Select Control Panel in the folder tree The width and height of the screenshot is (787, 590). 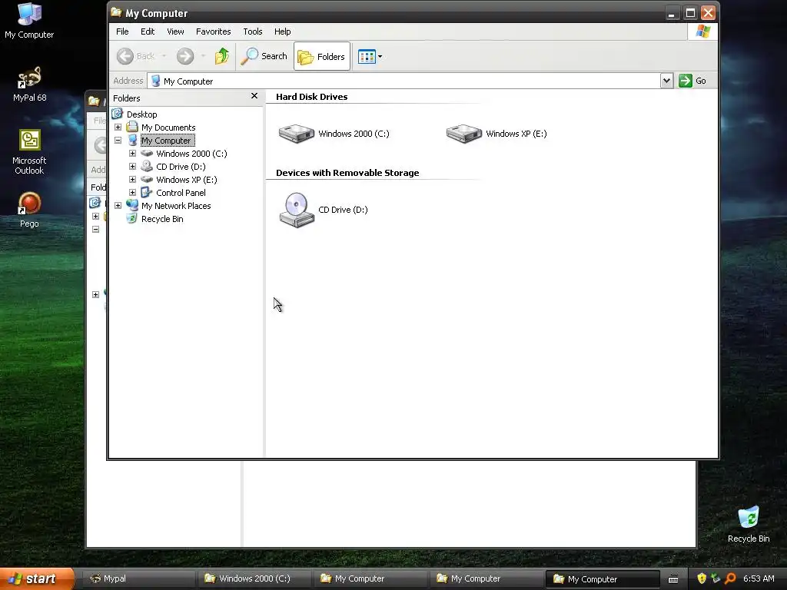pyautogui.click(x=181, y=193)
